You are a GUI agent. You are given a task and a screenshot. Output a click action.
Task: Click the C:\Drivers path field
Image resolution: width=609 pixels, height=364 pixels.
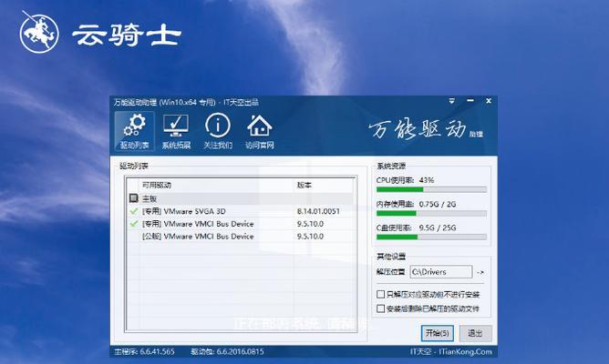click(441, 272)
